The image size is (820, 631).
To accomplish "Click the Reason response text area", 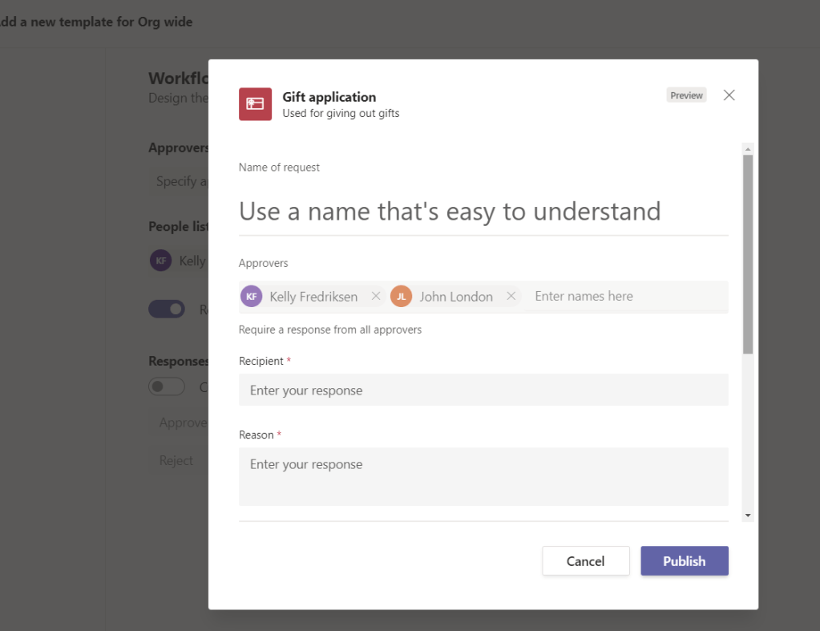I will pyautogui.click(x=483, y=476).
